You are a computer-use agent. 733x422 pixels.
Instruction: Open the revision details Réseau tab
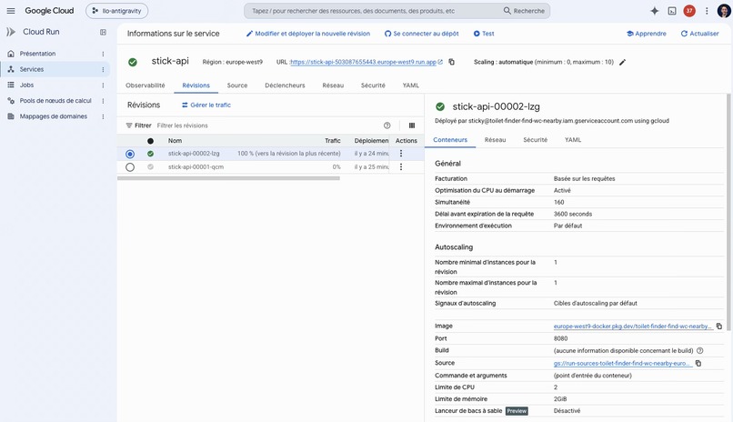click(495, 140)
